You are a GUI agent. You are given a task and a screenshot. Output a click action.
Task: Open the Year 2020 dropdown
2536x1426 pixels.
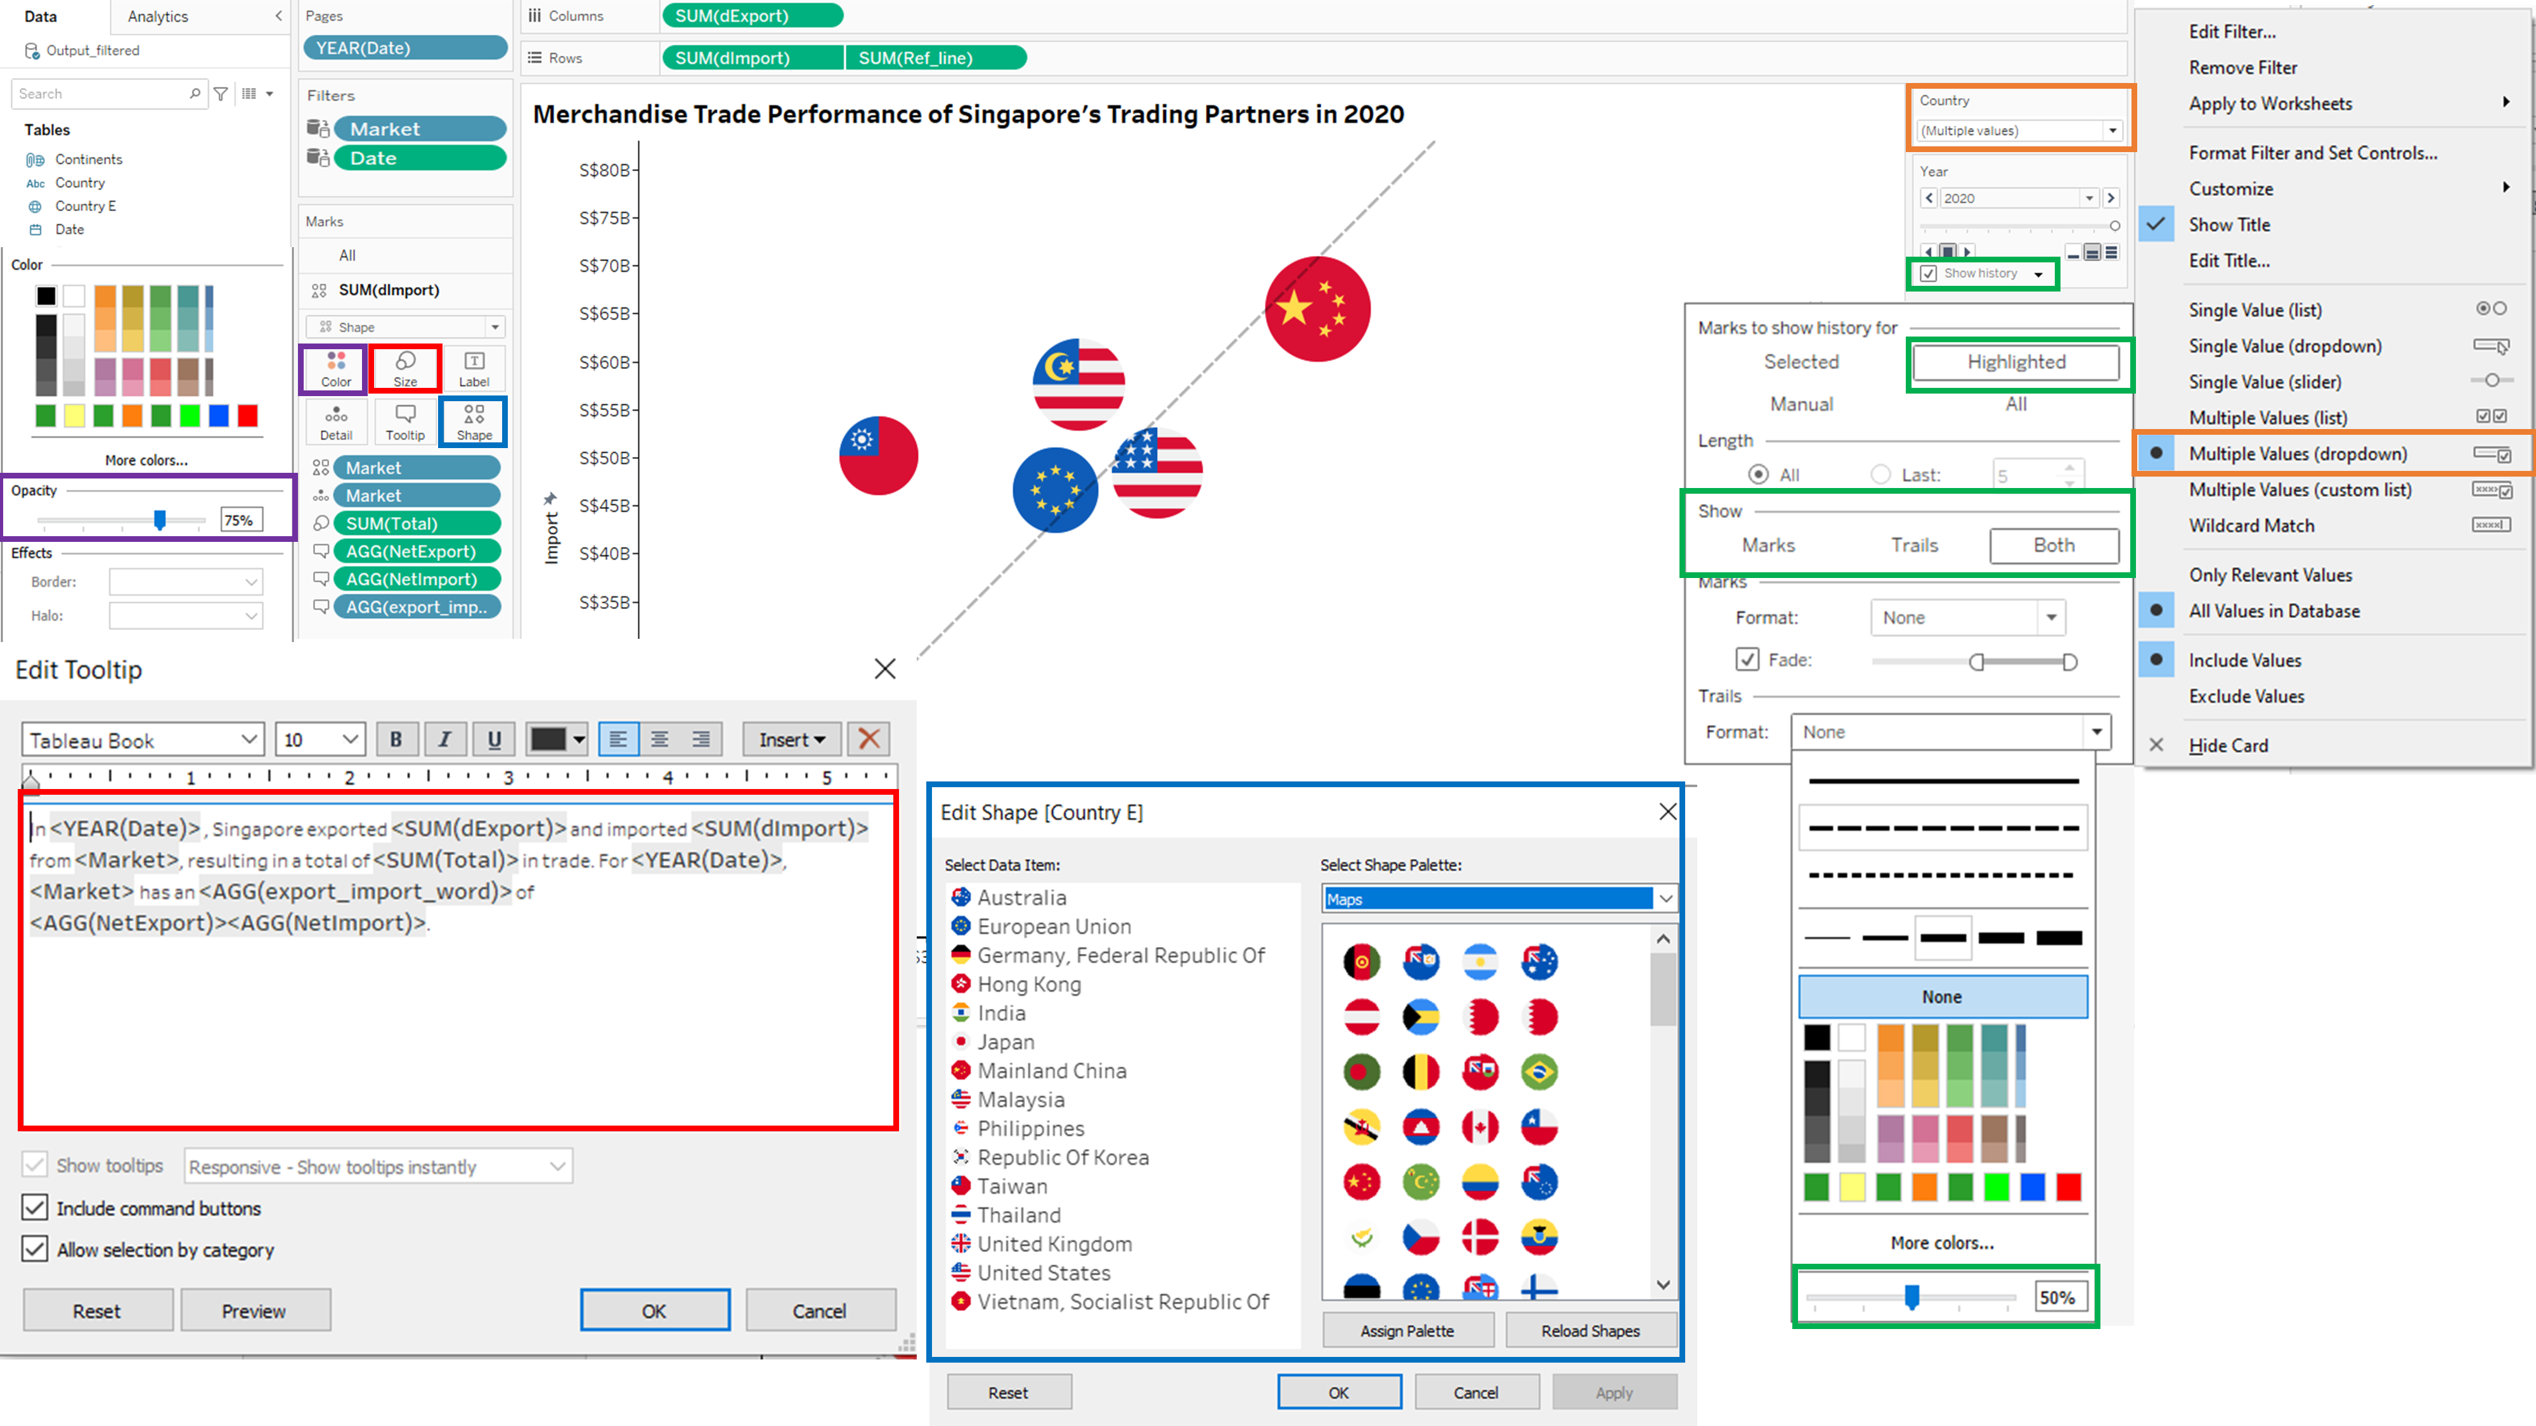point(2018,198)
